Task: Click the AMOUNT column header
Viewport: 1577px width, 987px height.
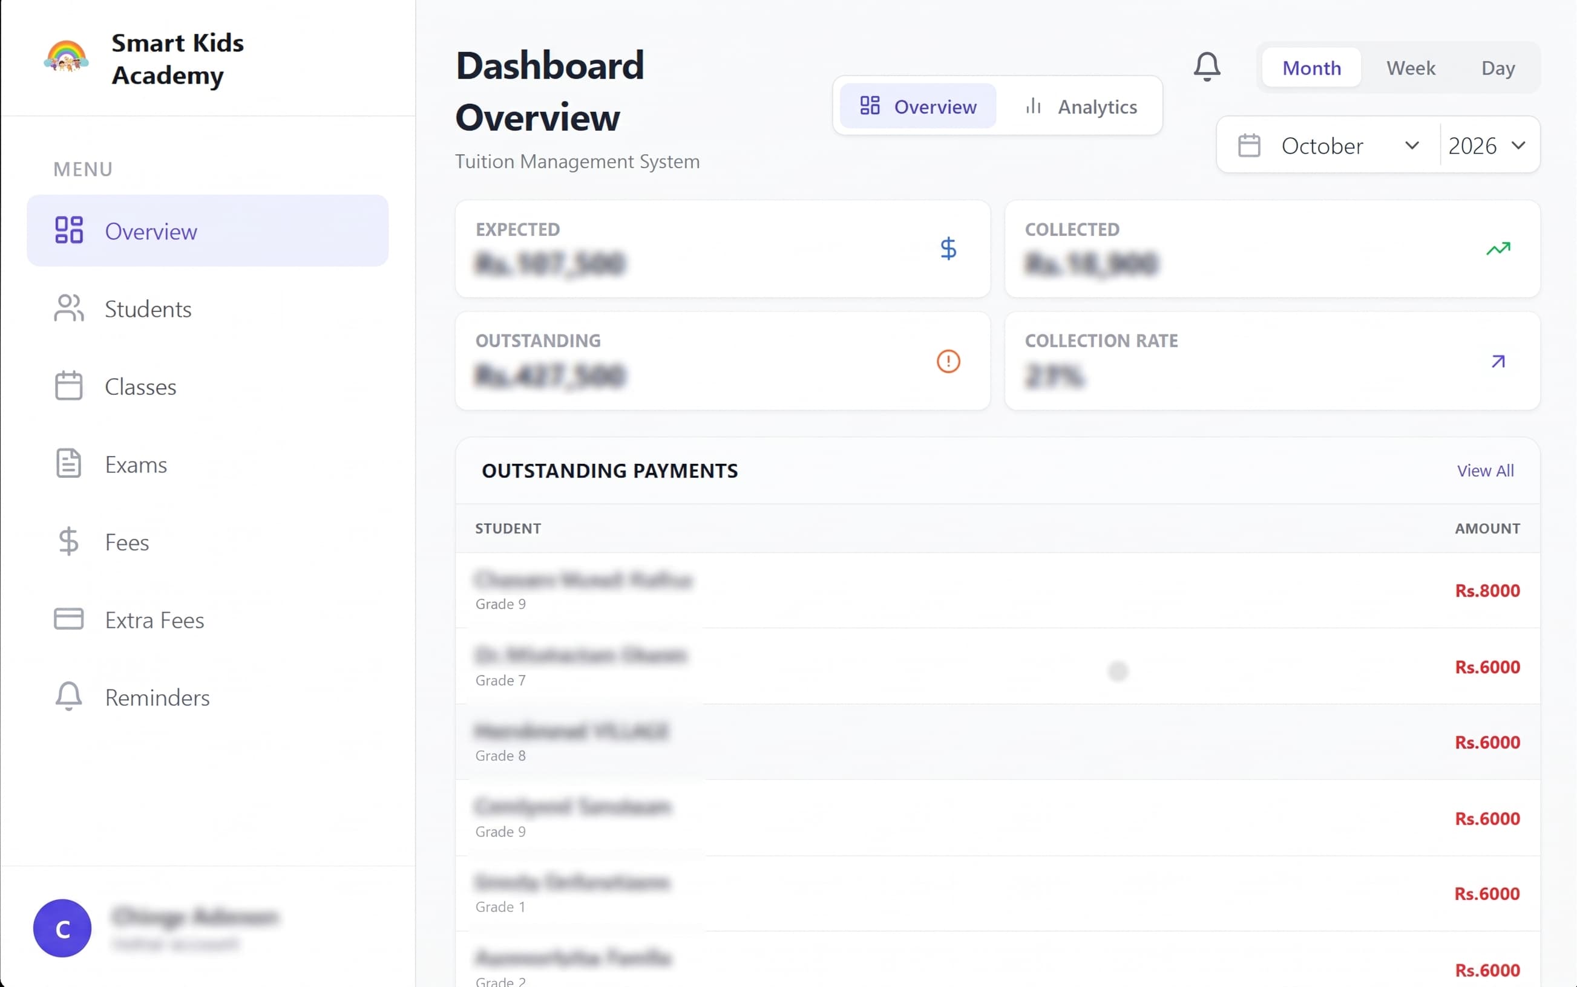Action: (x=1487, y=528)
